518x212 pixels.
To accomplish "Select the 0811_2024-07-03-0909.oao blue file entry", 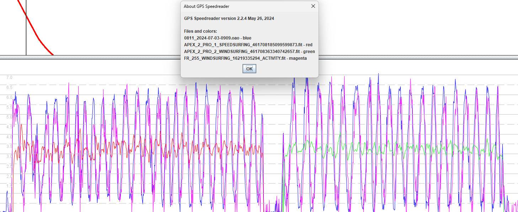I will click(x=217, y=38).
